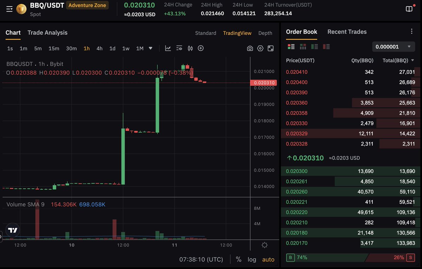Screen dimensions: 422x269
Task: Open chart display settings eye icon
Action: (x=179, y=48)
